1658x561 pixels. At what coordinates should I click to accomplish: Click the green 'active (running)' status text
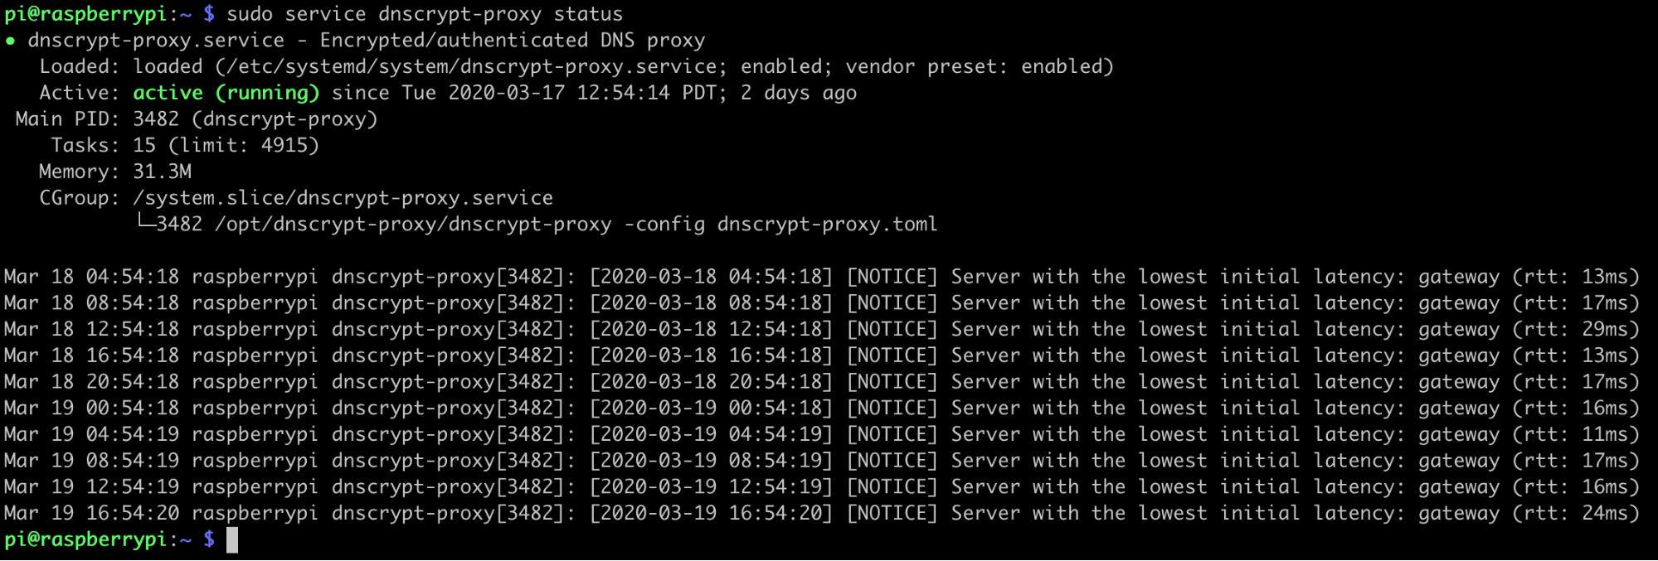point(226,93)
